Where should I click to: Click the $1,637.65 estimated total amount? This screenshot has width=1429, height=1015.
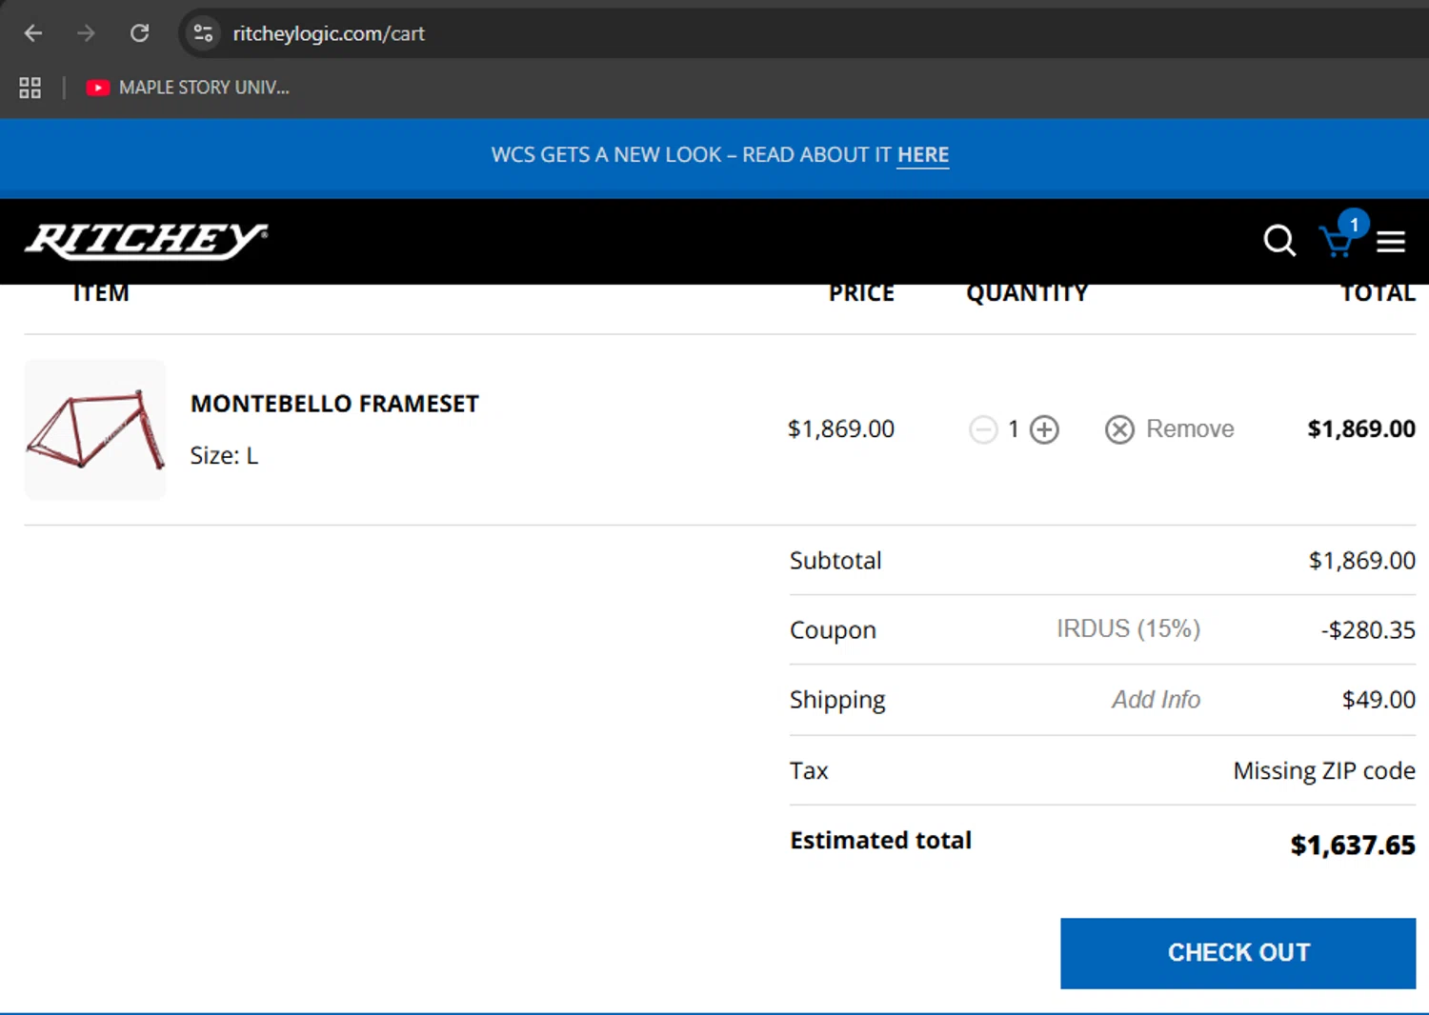coord(1353,846)
